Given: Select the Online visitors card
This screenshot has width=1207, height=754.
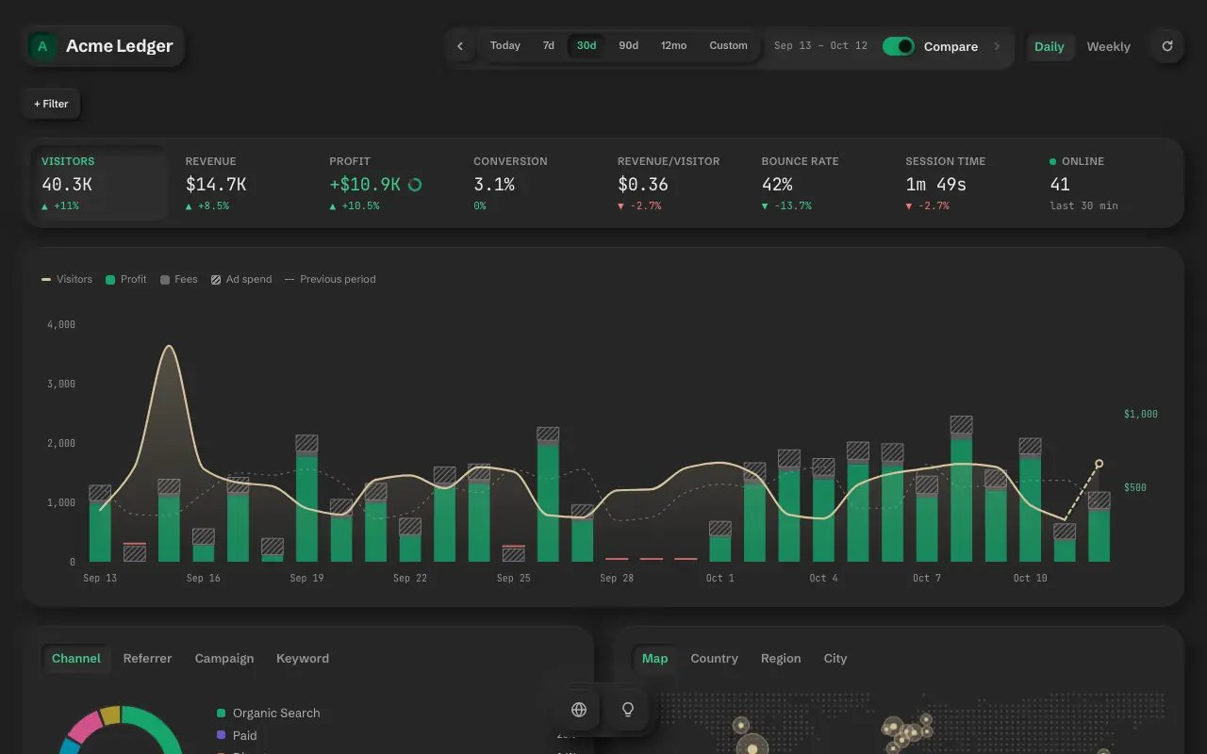Looking at the screenshot, I should (1109, 183).
